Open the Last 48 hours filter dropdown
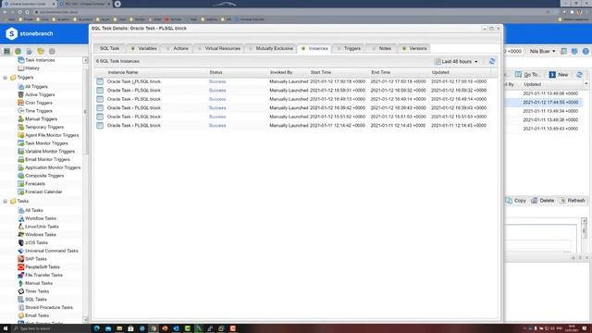The image size is (592, 333). (456, 62)
